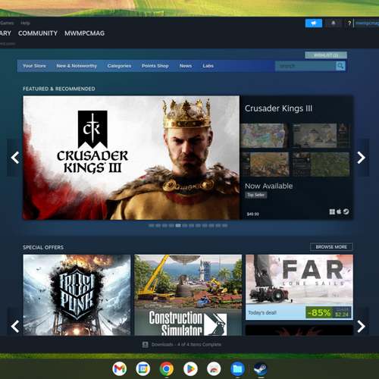The height and width of the screenshot is (379, 379).
Task: Expand the Categories menu
Action: point(119,66)
